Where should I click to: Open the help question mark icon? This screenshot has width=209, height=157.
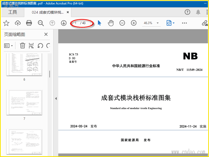tap(187, 12)
